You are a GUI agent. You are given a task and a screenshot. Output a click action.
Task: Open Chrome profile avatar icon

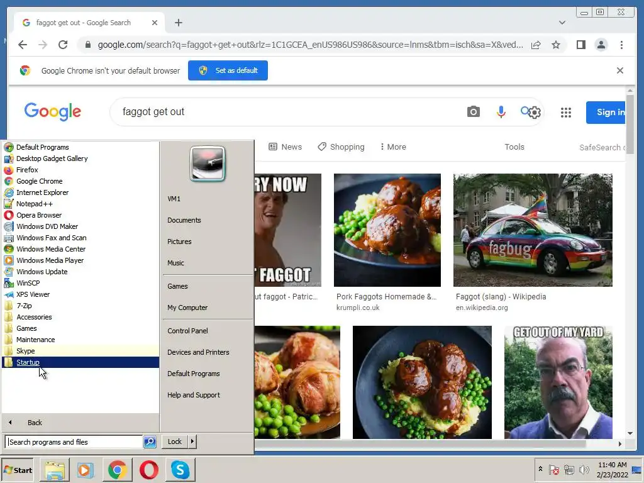pyautogui.click(x=601, y=45)
